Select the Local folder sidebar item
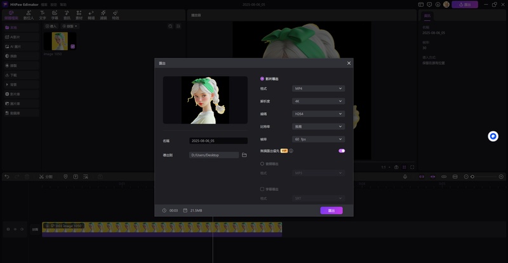The width and height of the screenshot is (508, 263). point(22,27)
